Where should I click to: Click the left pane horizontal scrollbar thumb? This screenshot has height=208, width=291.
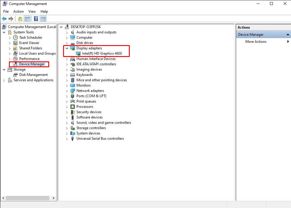click(x=28, y=198)
